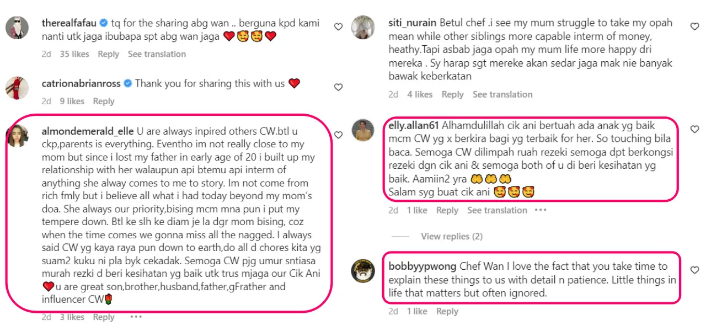The image size is (706, 331).
Task: Reply to catrionabrianross's comment
Action: click(104, 102)
